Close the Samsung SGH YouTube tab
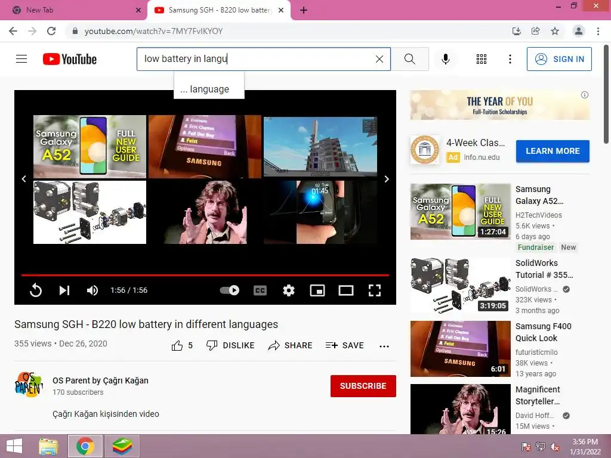The height and width of the screenshot is (458, 611). (x=281, y=10)
